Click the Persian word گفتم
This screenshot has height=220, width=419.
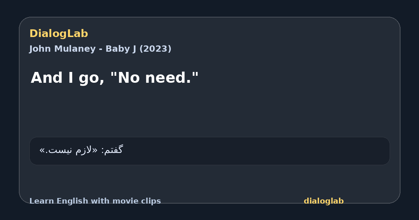(114, 150)
